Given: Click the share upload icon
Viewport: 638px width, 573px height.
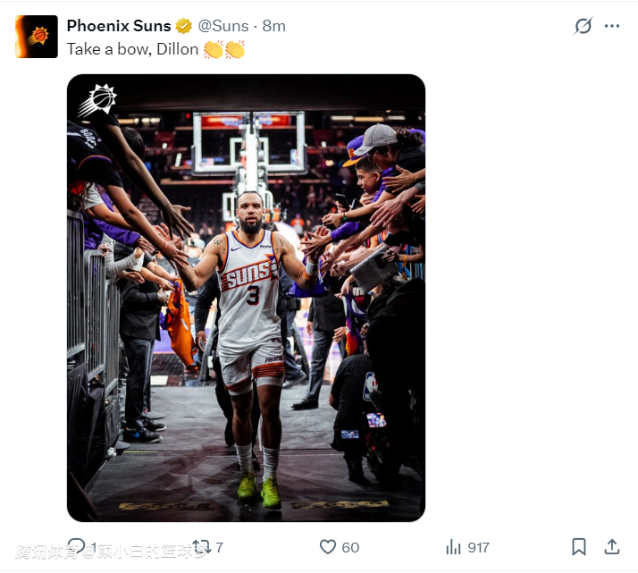Looking at the screenshot, I should pyautogui.click(x=612, y=547).
